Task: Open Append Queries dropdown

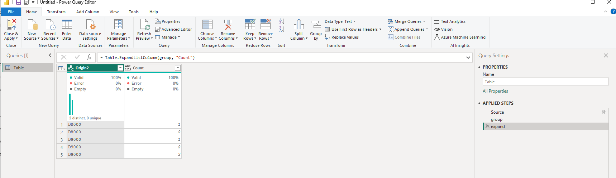Action: point(408,29)
